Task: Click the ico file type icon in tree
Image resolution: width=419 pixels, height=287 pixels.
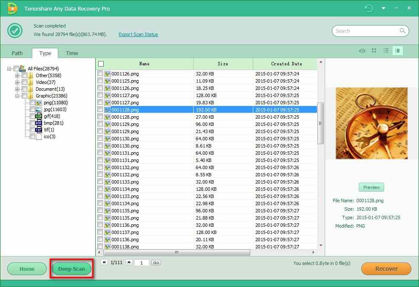Action: click(39, 137)
